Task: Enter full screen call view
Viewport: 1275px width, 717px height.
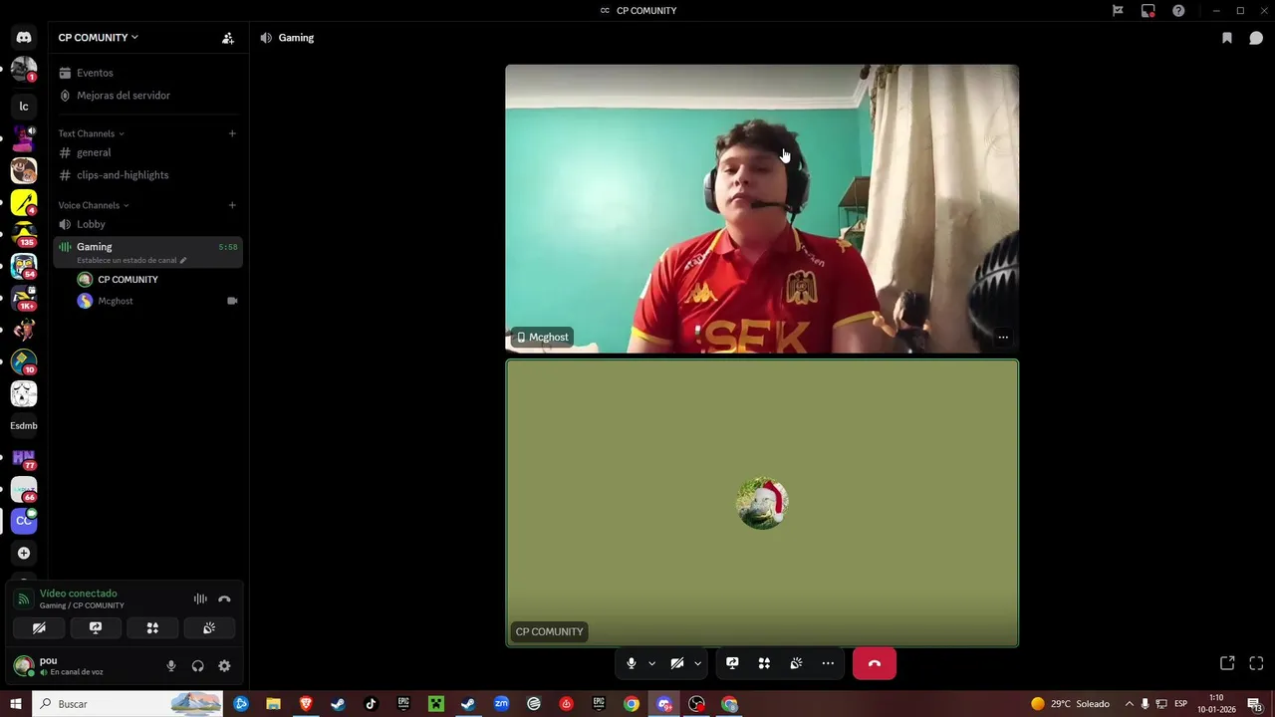Action: 1256,663
